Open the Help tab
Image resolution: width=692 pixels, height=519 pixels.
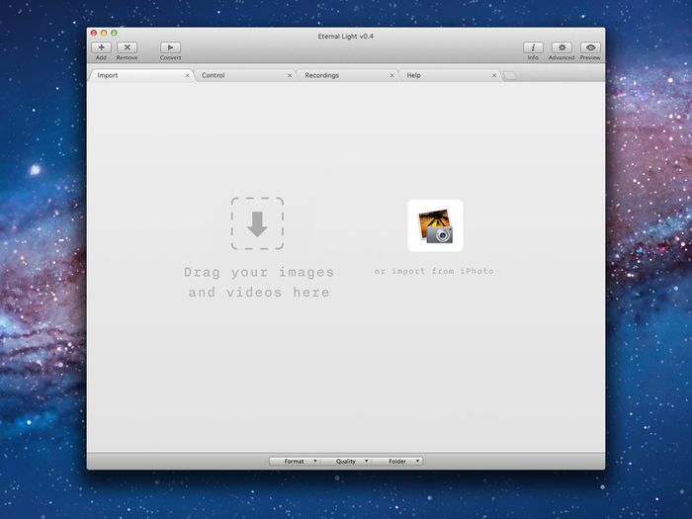450,75
